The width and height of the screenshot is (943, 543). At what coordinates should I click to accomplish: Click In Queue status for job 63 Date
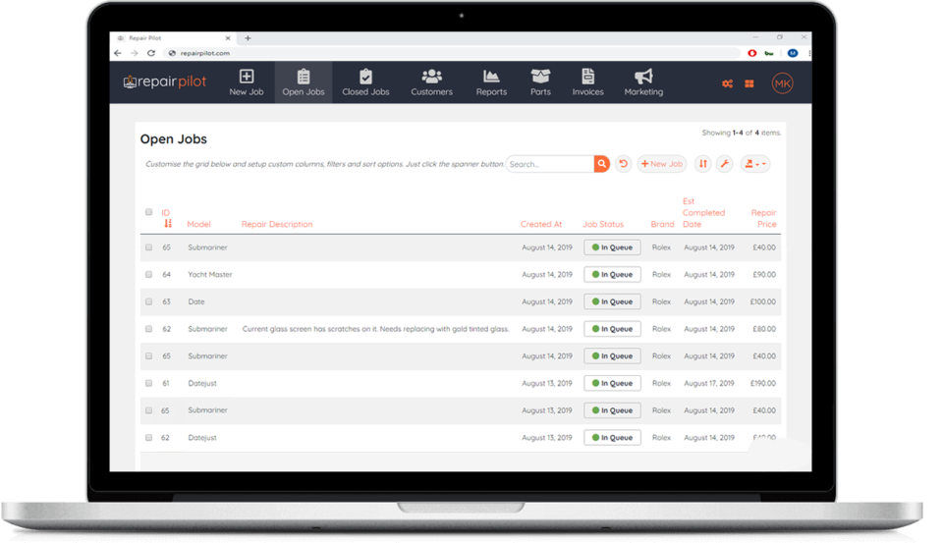612,301
